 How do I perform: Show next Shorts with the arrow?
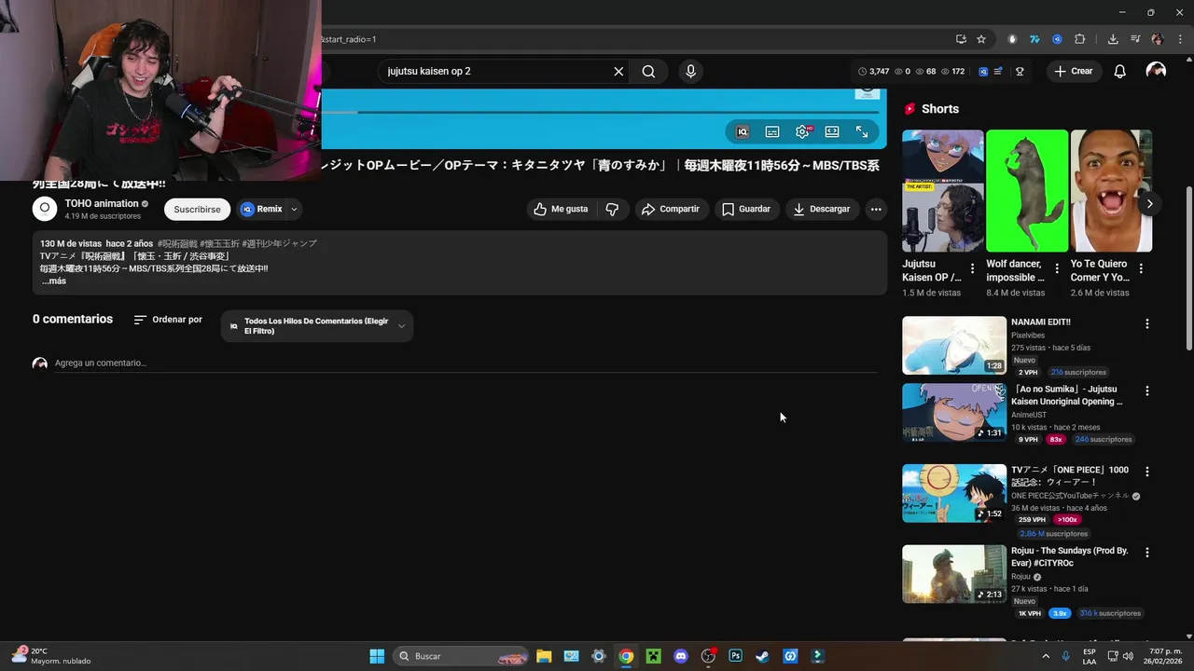coord(1149,204)
